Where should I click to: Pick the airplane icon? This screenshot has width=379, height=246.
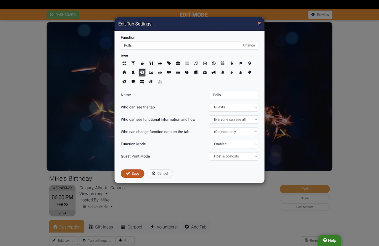(232, 63)
